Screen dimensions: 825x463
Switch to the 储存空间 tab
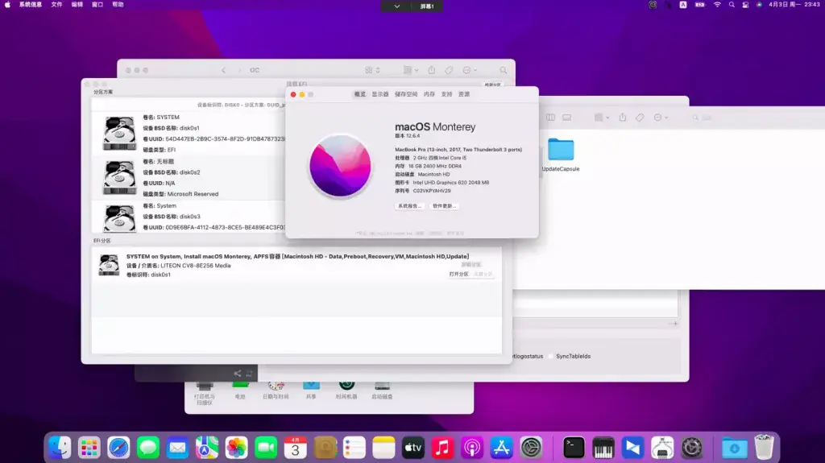(x=406, y=94)
